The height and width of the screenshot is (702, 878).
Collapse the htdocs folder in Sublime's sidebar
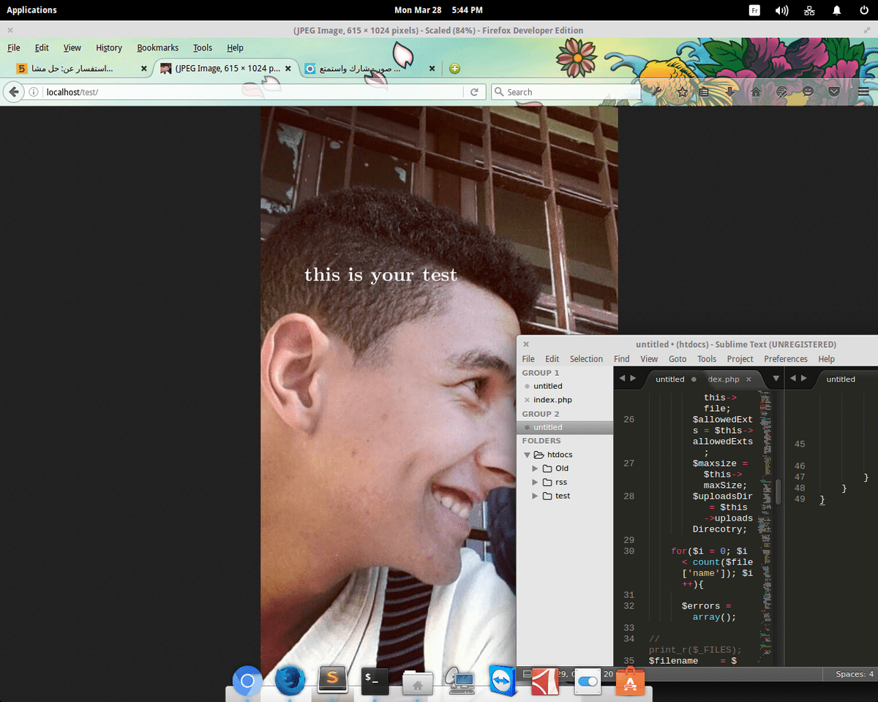526,454
